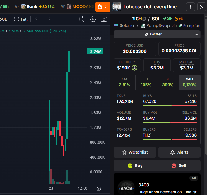The height and width of the screenshot is (195, 207).
Task: Click the SELLS value 57,216
Action: tap(190, 101)
